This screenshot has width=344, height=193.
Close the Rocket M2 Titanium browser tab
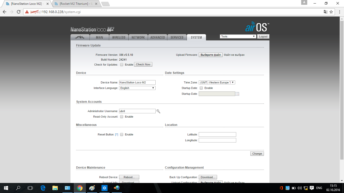pyautogui.click(x=96, y=4)
